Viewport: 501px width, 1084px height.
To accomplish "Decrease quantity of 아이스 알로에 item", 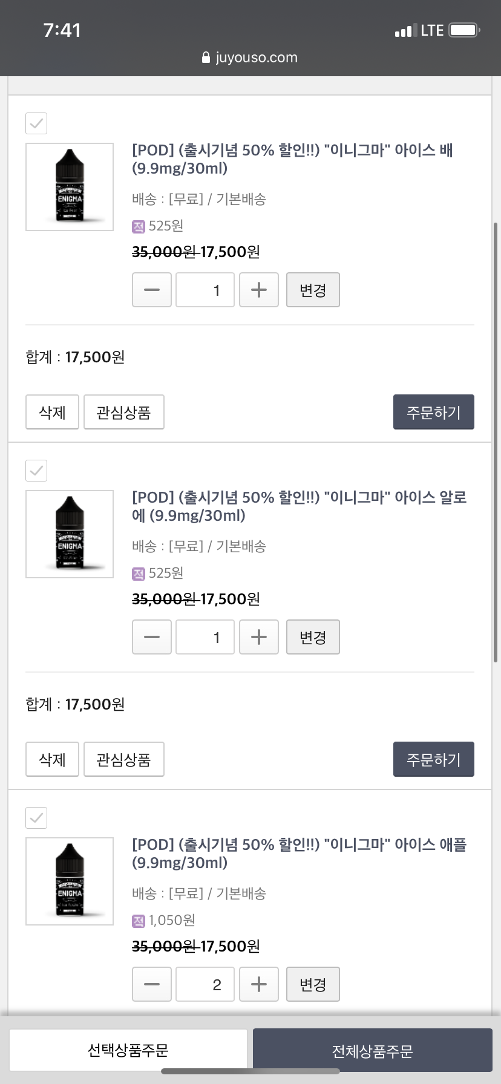I will click(152, 637).
